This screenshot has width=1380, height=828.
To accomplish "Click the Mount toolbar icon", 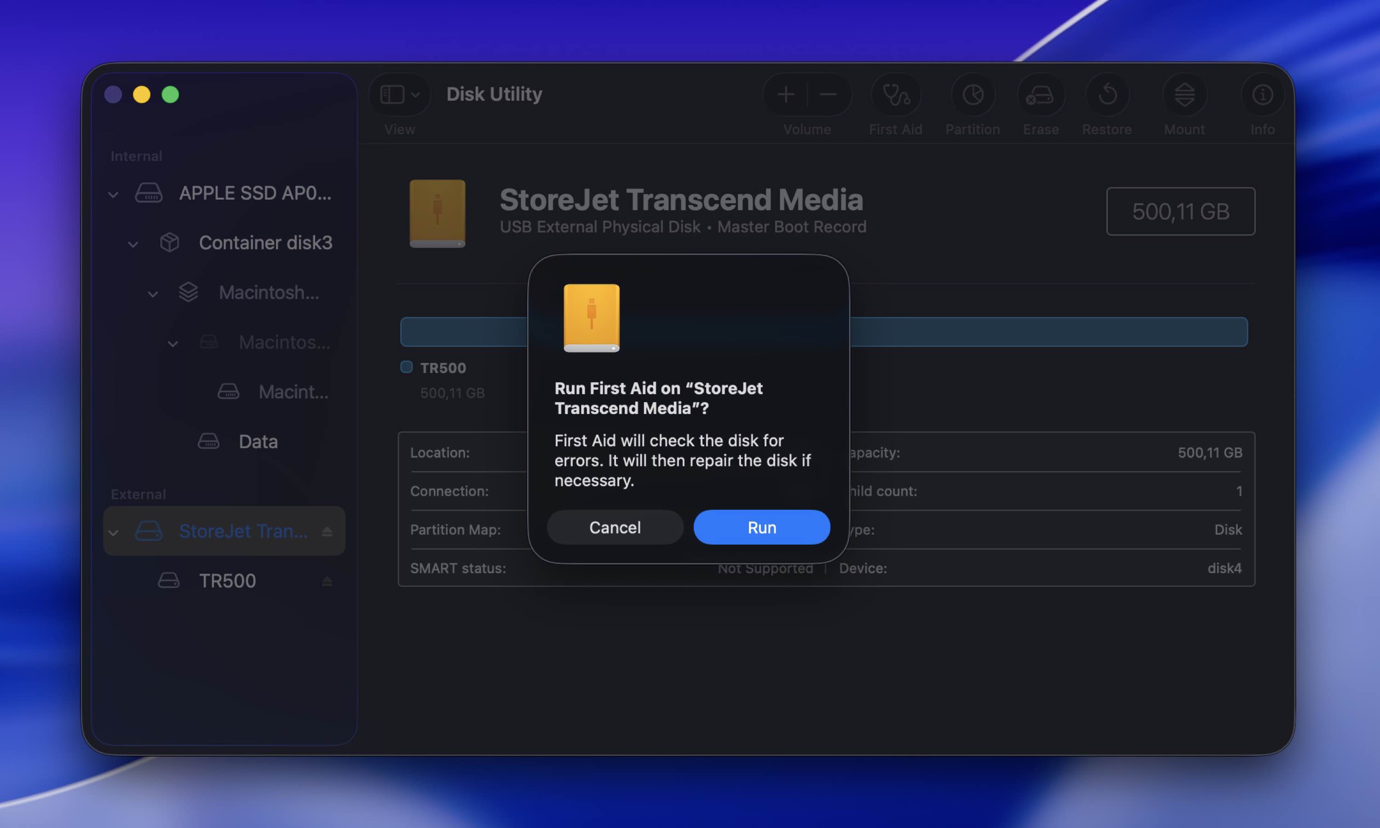I will pyautogui.click(x=1184, y=95).
